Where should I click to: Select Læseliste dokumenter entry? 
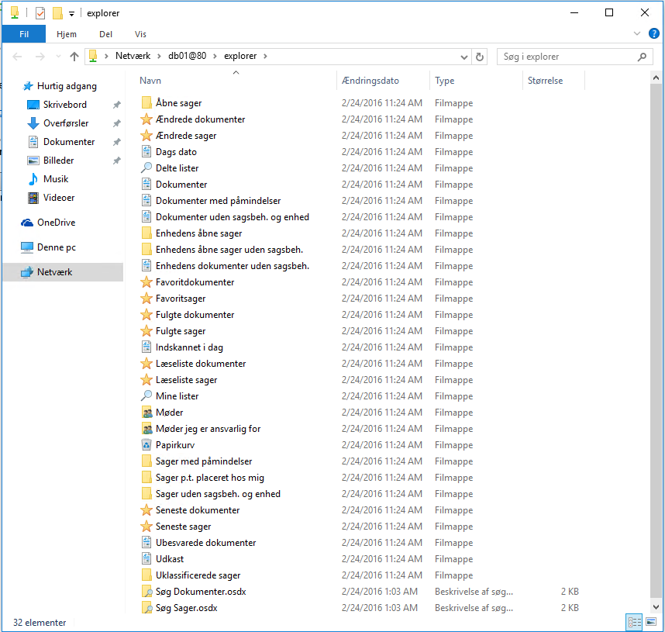[x=201, y=364]
